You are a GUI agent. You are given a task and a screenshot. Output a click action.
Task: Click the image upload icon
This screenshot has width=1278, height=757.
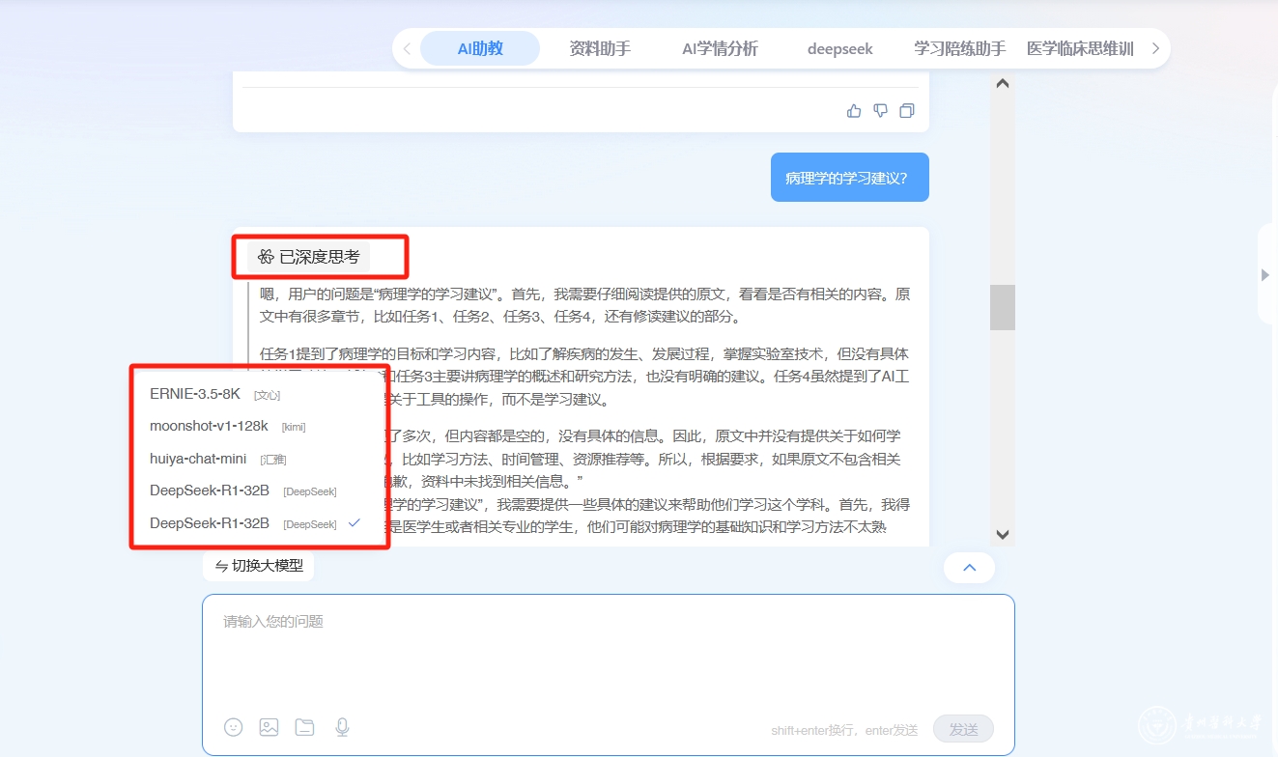pos(269,727)
